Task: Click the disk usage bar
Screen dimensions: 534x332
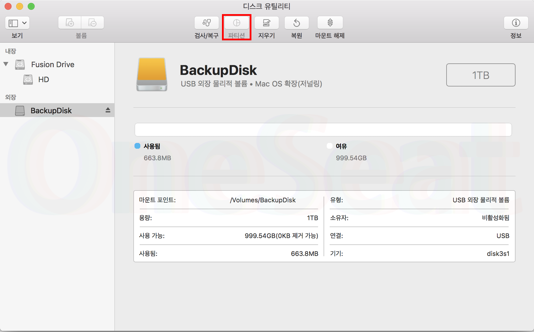Action: point(323,130)
